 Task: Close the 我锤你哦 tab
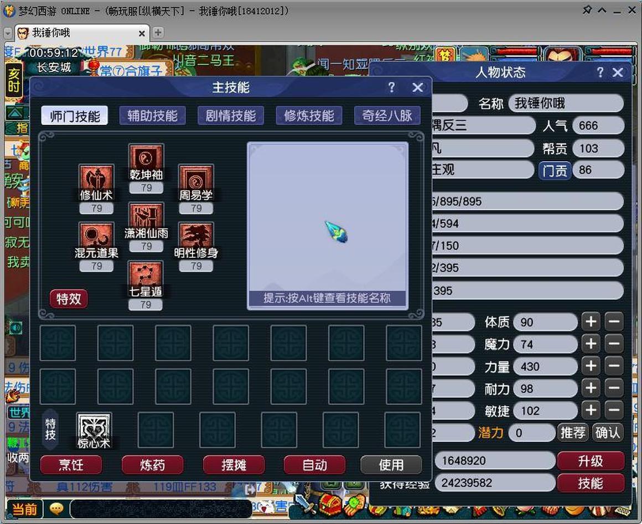(x=142, y=33)
